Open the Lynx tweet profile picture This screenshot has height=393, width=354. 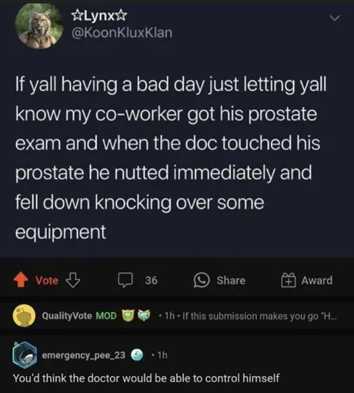(39, 25)
